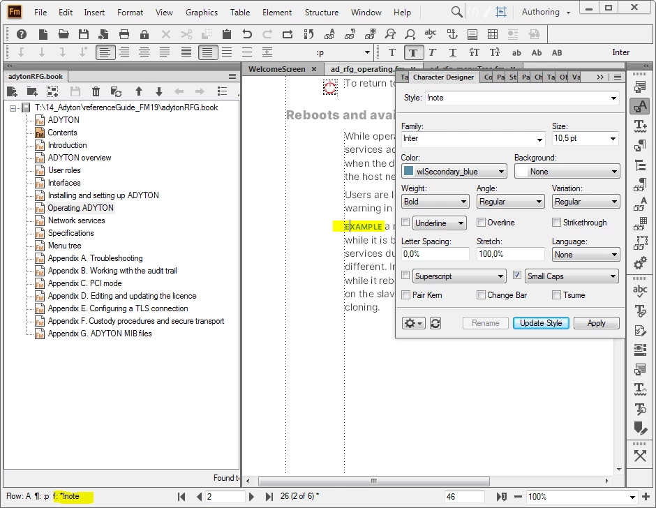Open the gear commands button in Character Designer
The image size is (656, 508).
point(413,323)
